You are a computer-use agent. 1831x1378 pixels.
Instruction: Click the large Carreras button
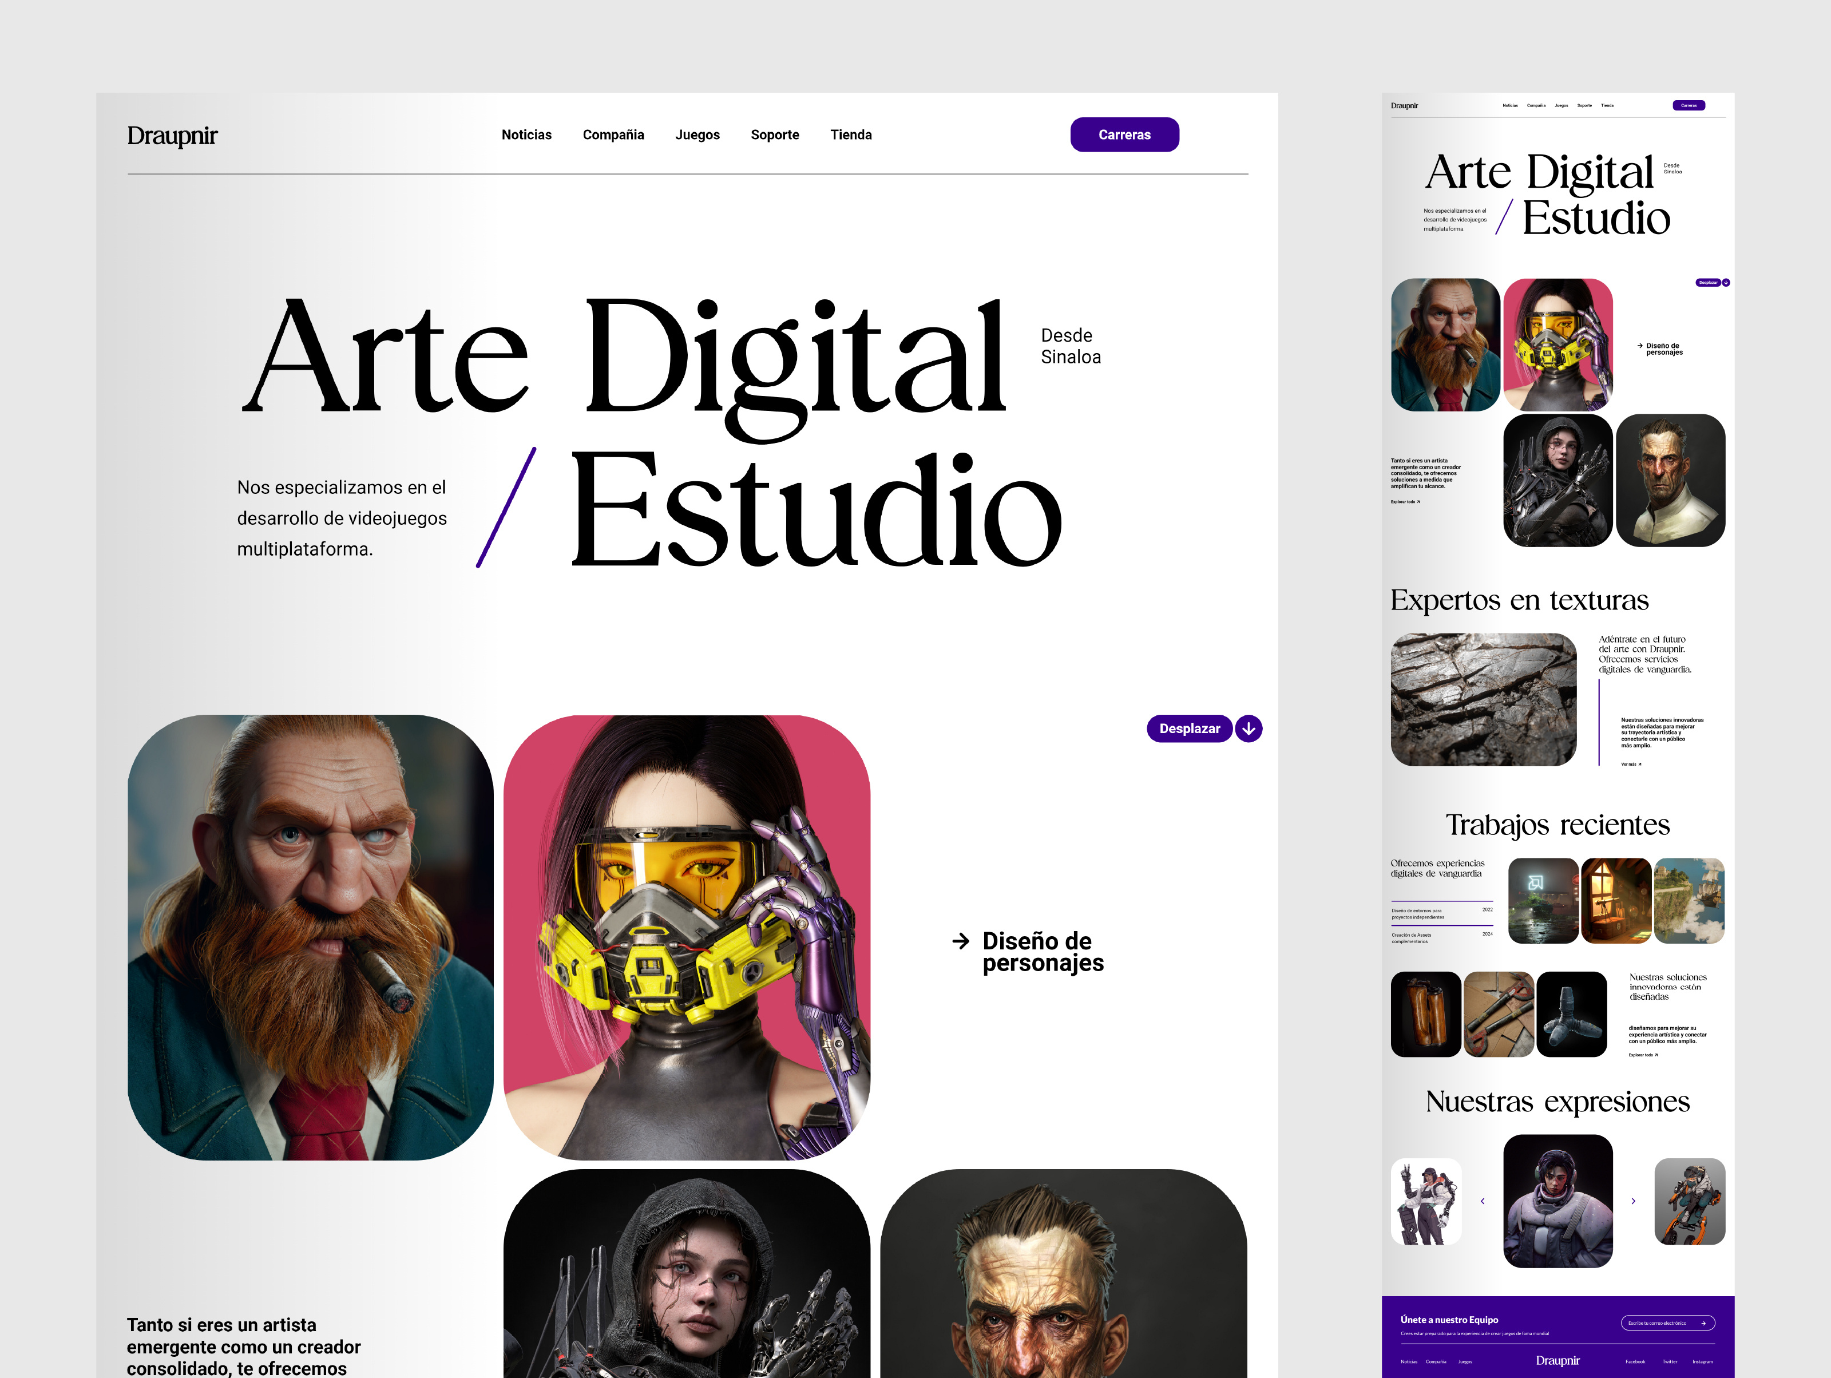(1124, 135)
